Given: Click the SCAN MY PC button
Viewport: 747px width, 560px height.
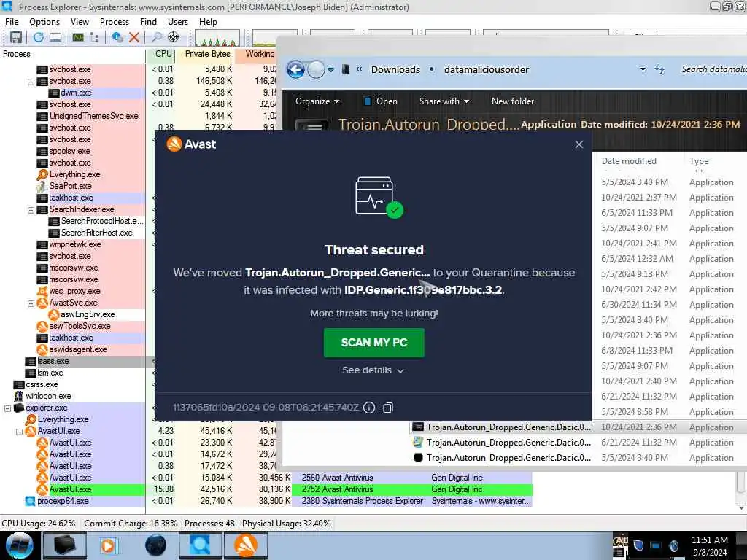Looking at the screenshot, I should pos(374,343).
